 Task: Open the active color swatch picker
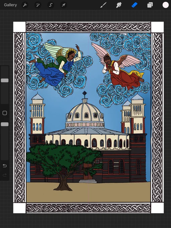tap(166, 5)
